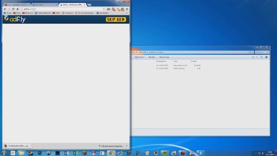This screenshot has width=277, height=156.
Task: Open the De YouTube Kanale bookmark
Action: click(84, 13)
